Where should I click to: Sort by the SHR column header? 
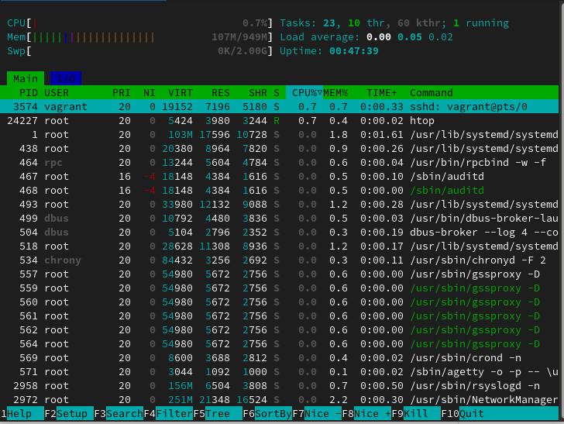[258, 92]
